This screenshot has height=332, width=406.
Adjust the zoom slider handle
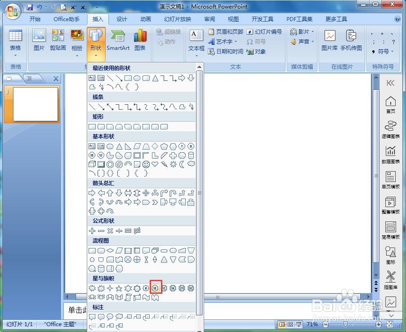pos(345,324)
